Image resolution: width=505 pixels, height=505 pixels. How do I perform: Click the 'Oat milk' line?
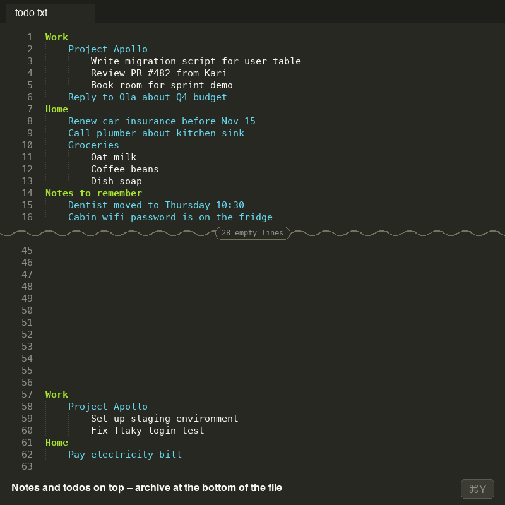click(x=114, y=157)
